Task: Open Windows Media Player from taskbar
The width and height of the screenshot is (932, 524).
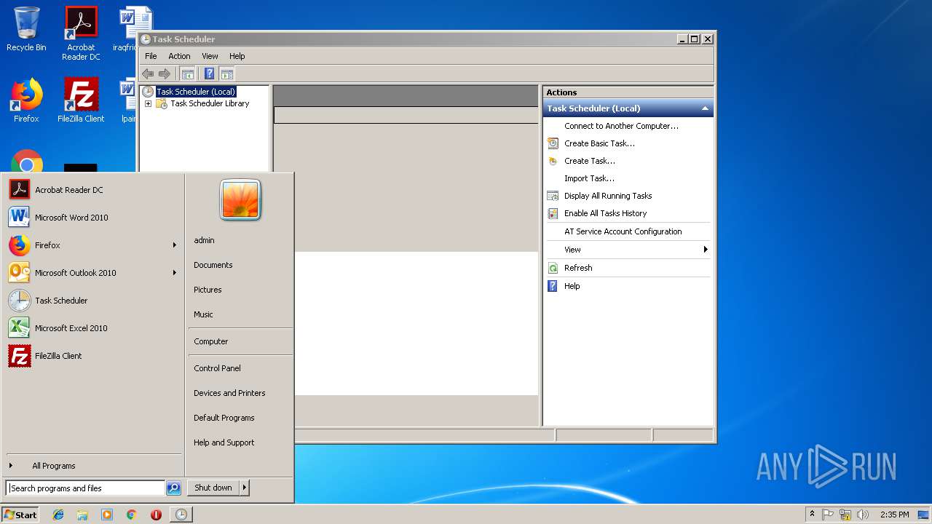Action: point(107,515)
